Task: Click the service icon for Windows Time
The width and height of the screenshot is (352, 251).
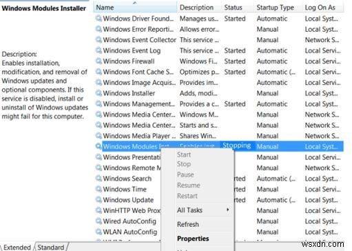Action: [x=99, y=189]
